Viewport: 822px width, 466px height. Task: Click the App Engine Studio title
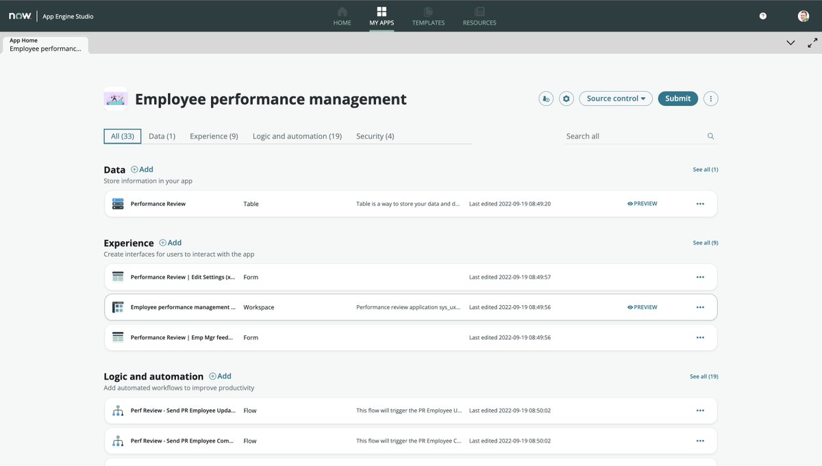(68, 16)
